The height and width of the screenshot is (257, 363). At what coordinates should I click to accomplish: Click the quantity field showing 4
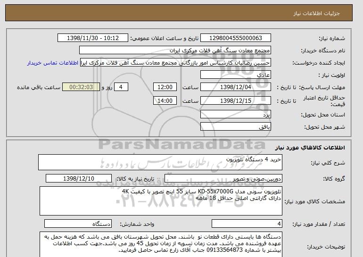(x=247, y=224)
